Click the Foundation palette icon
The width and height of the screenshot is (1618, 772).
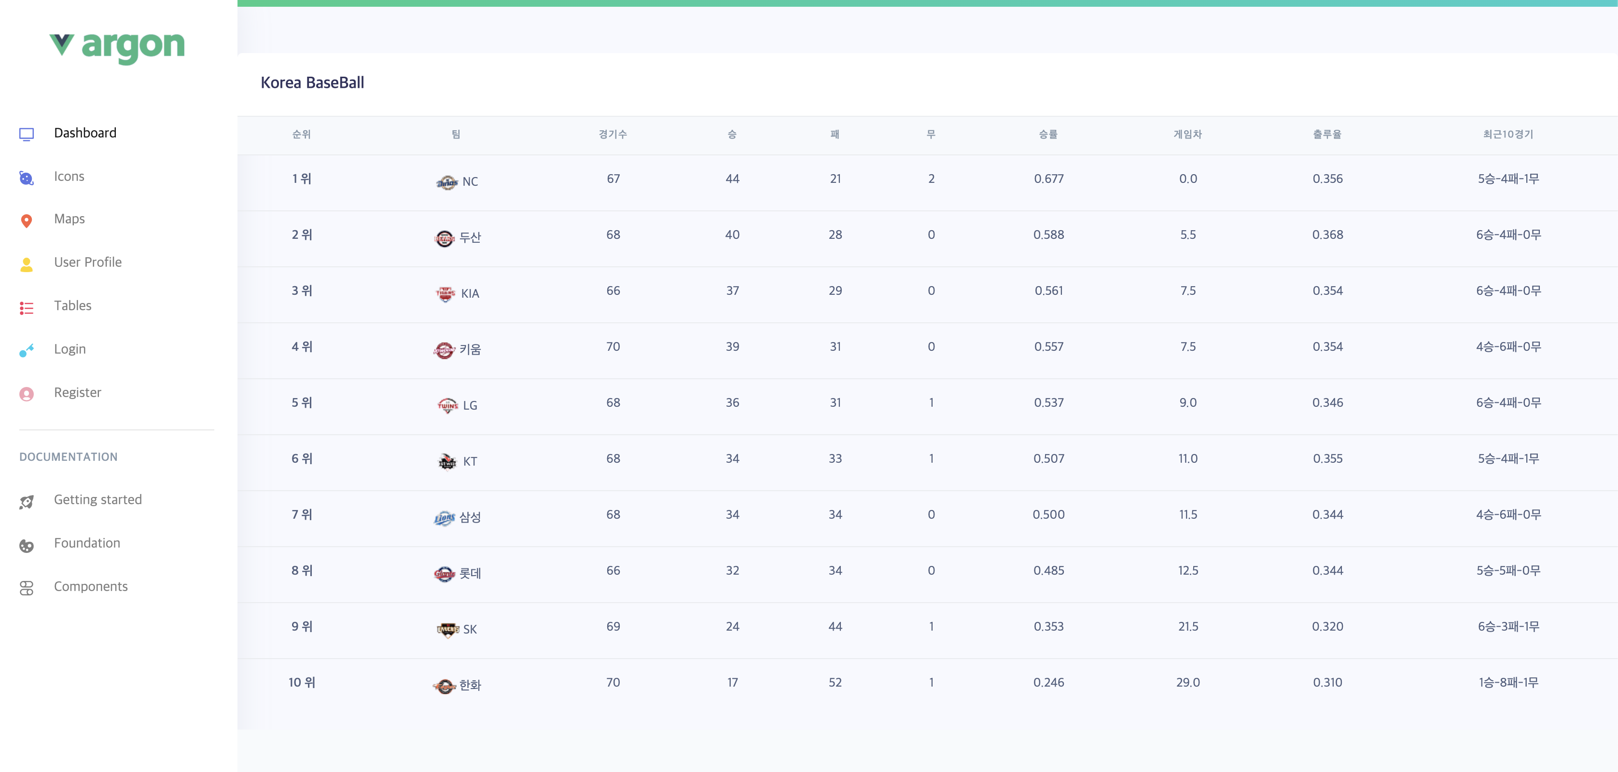[x=27, y=545]
